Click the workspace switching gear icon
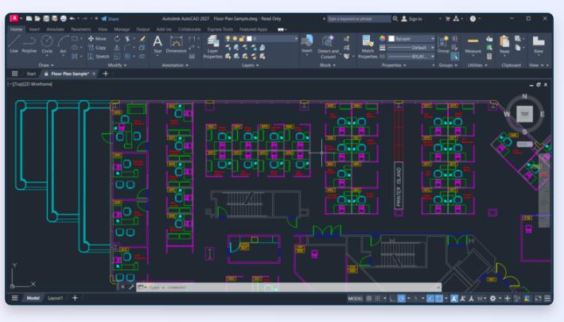564x322 pixels. coord(492,298)
